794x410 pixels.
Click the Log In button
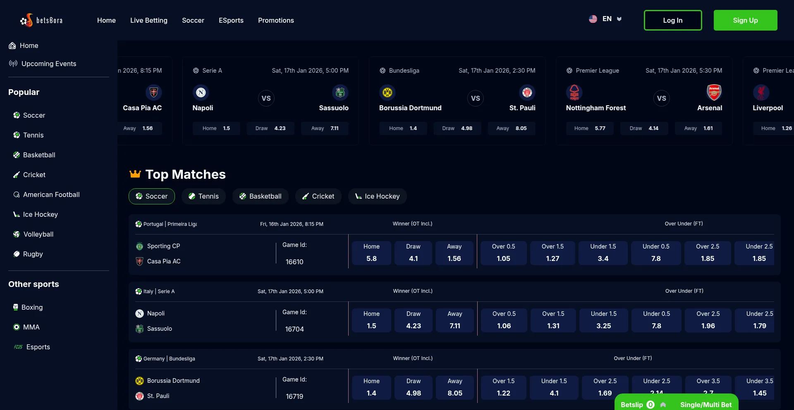point(672,20)
